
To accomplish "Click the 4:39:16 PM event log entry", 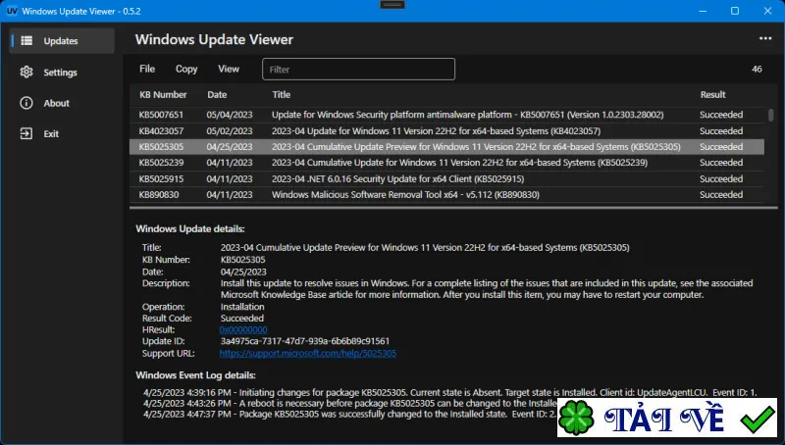I will 449,392.
